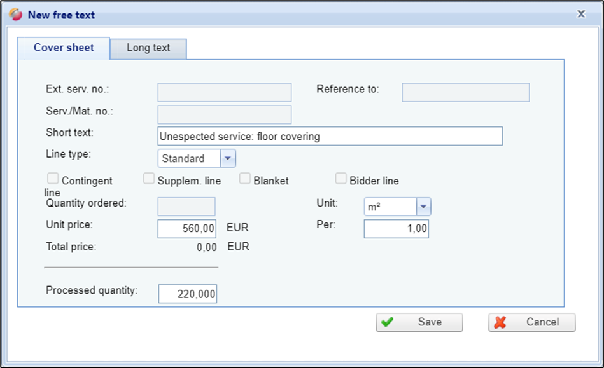Click the red X icon on Cancel
604x368 pixels.
(x=500, y=322)
